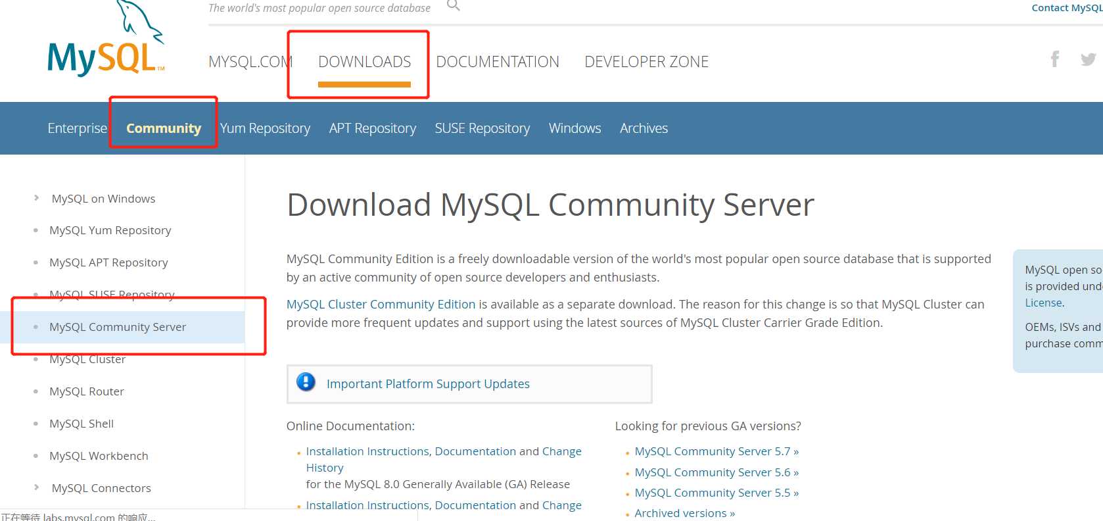Select the Community submenu item
This screenshot has height=521, width=1103.
tap(164, 128)
